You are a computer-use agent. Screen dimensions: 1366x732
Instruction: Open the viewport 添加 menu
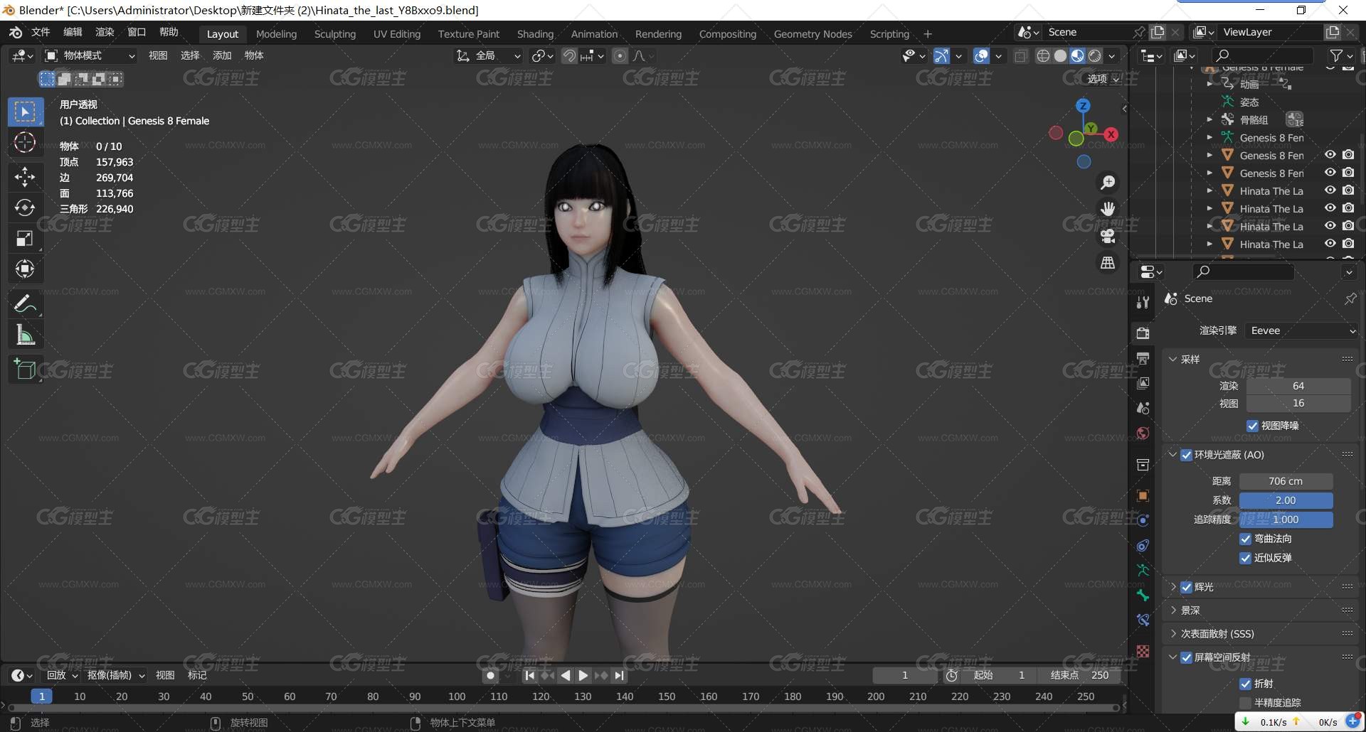pyautogui.click(x=222, y=55)
